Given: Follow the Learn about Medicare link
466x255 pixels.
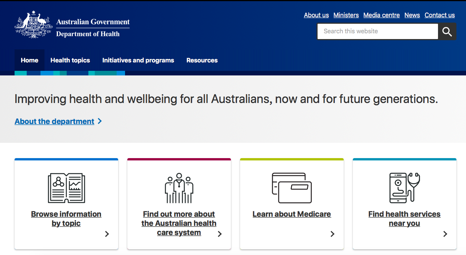Looking at the screenshot, I should [291, 214].
